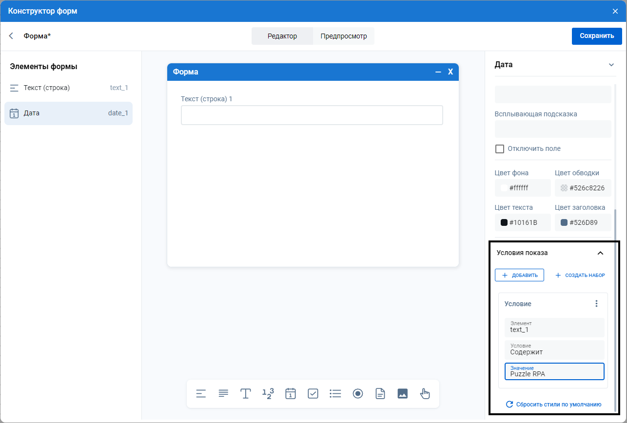Switch to the Предпросмотр tab

point(344,36)
